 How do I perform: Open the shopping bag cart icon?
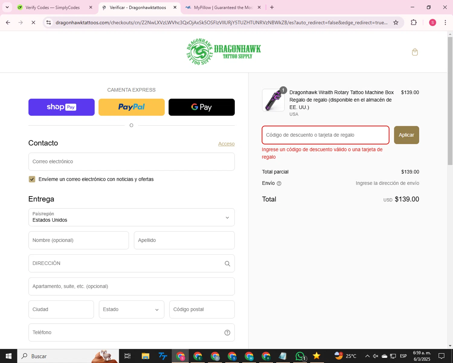(x=415, y=52)
